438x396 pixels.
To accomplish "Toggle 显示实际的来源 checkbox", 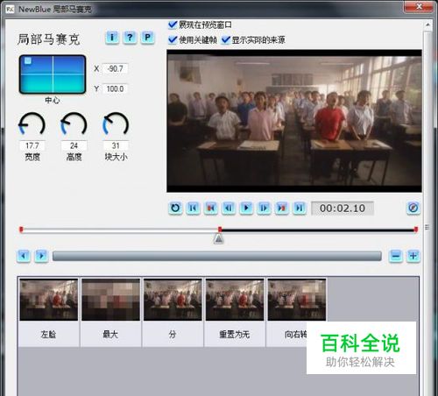I will tap(226, 39).
